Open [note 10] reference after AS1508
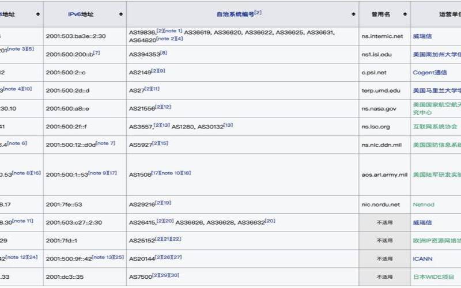461x288 pixels. (x=171, y=173)
